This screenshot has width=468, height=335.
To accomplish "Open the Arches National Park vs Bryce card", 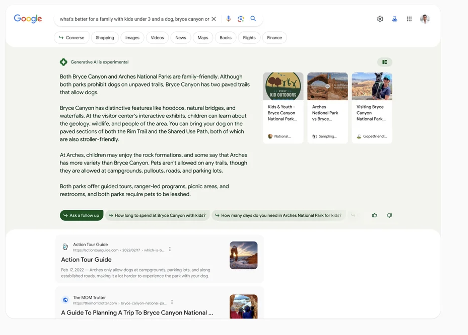I will pos(327,108).
